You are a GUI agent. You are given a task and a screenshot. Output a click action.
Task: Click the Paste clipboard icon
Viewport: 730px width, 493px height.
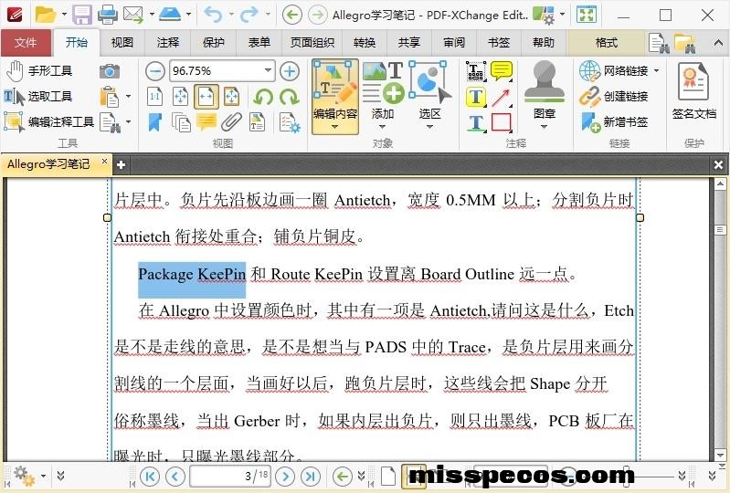(x=110, y=97)
